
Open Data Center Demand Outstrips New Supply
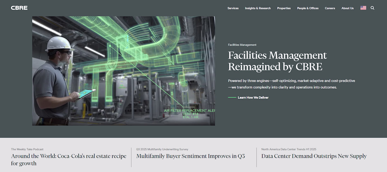tap(314, 156)
